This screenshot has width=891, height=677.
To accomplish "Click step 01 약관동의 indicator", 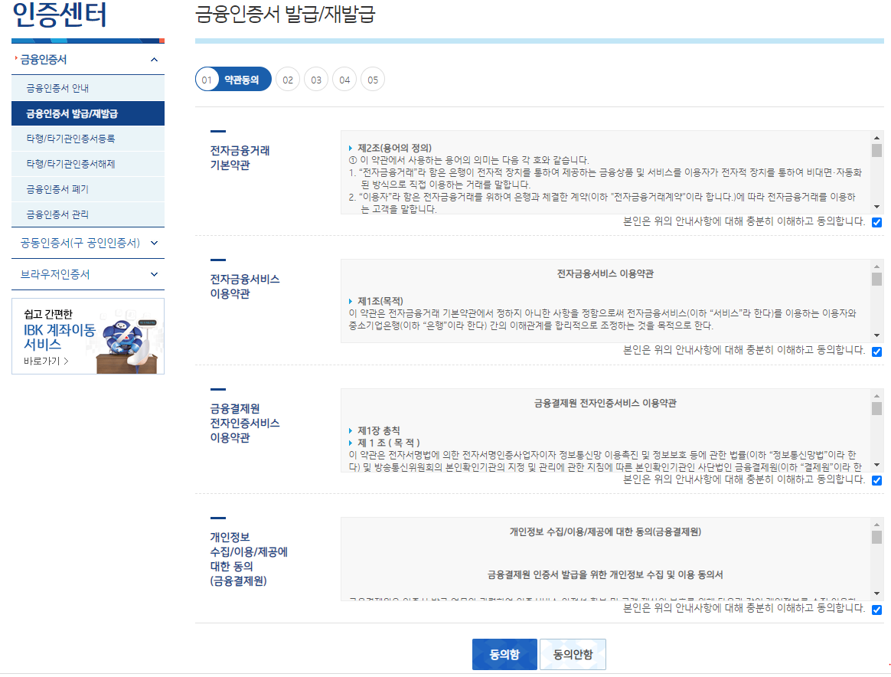I will tap(233, 80).
